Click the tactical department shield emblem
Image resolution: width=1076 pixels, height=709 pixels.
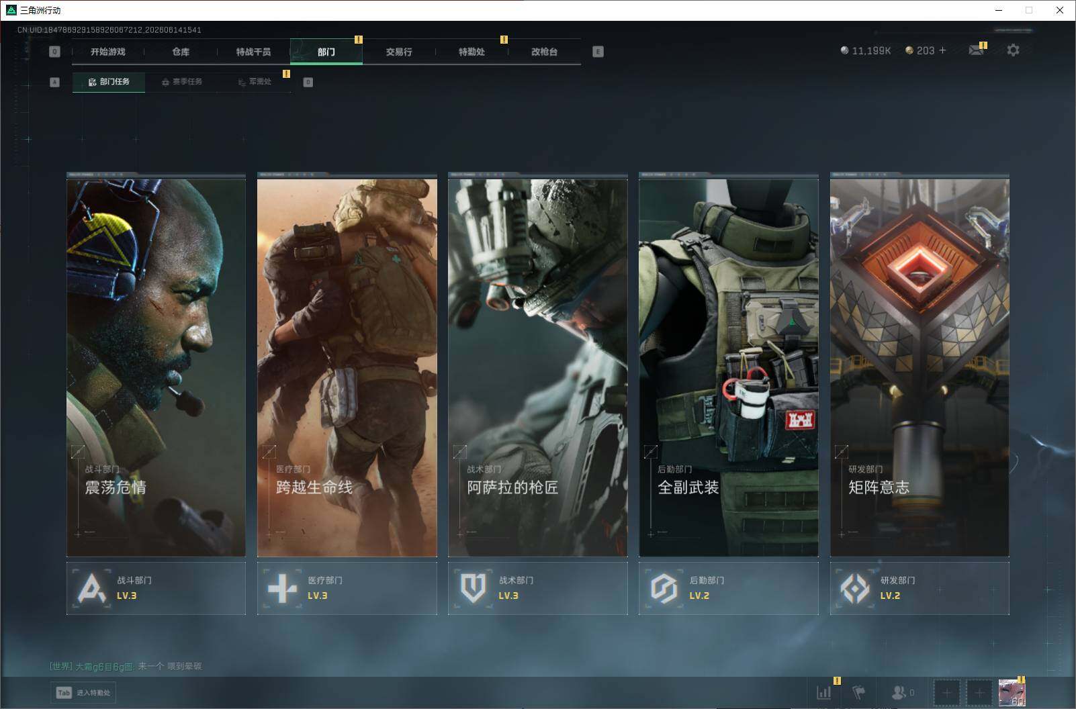(x=473, y=589)
